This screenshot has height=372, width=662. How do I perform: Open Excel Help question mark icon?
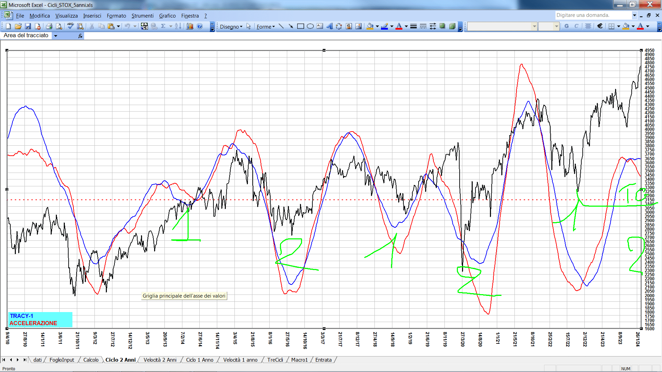[x=200, y=26]
